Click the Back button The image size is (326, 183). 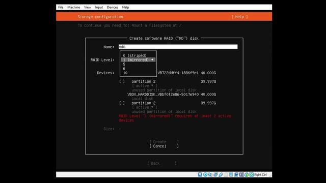[x=162, y=163]
